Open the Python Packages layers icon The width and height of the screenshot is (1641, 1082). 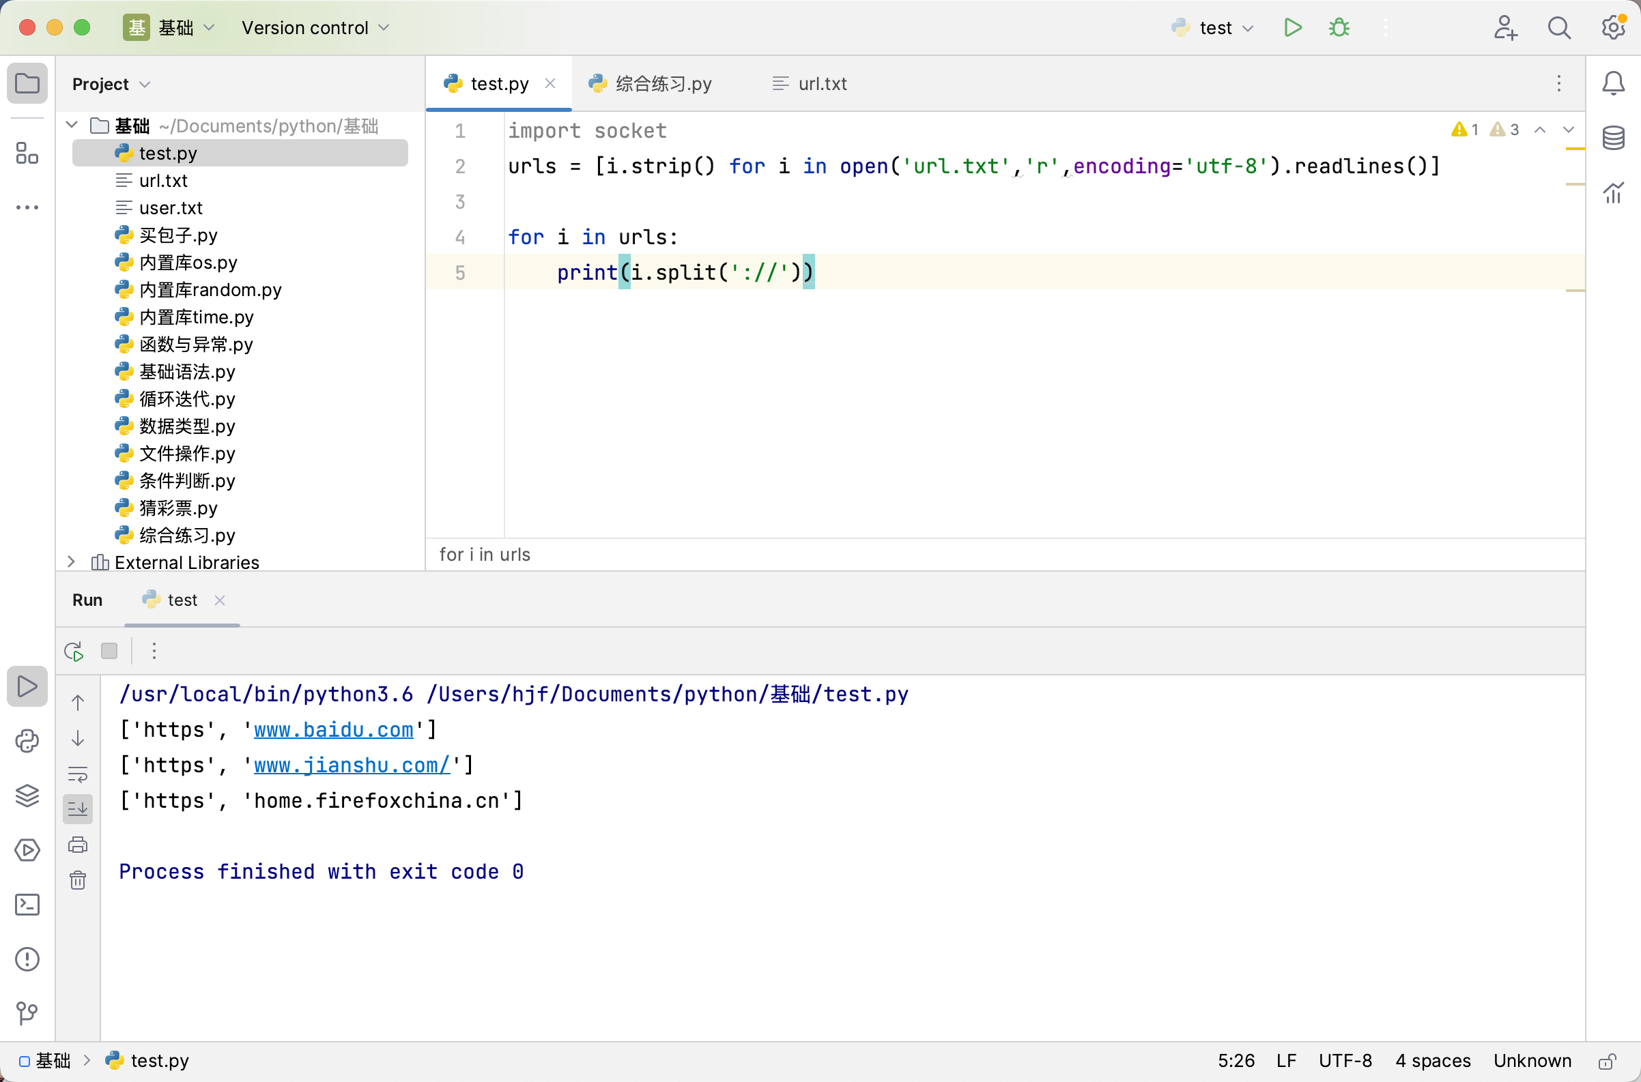pos(27,795)
